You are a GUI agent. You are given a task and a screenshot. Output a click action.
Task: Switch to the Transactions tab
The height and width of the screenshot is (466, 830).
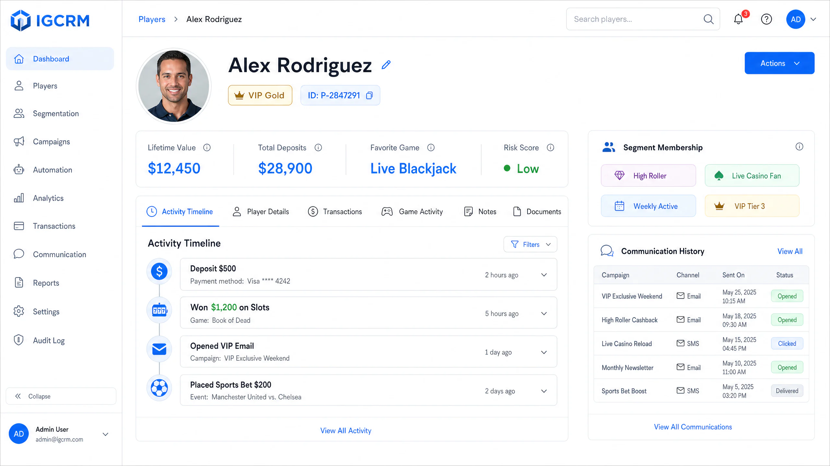[335, 212]
